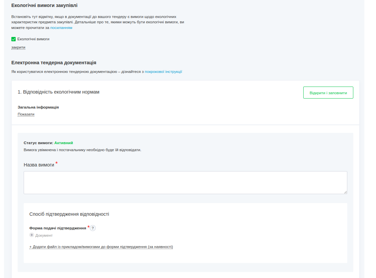Click the heading Відповідність екологічним нормам
Image resolution: width=376 pixels, height=278 pixels.
(59, 92)
